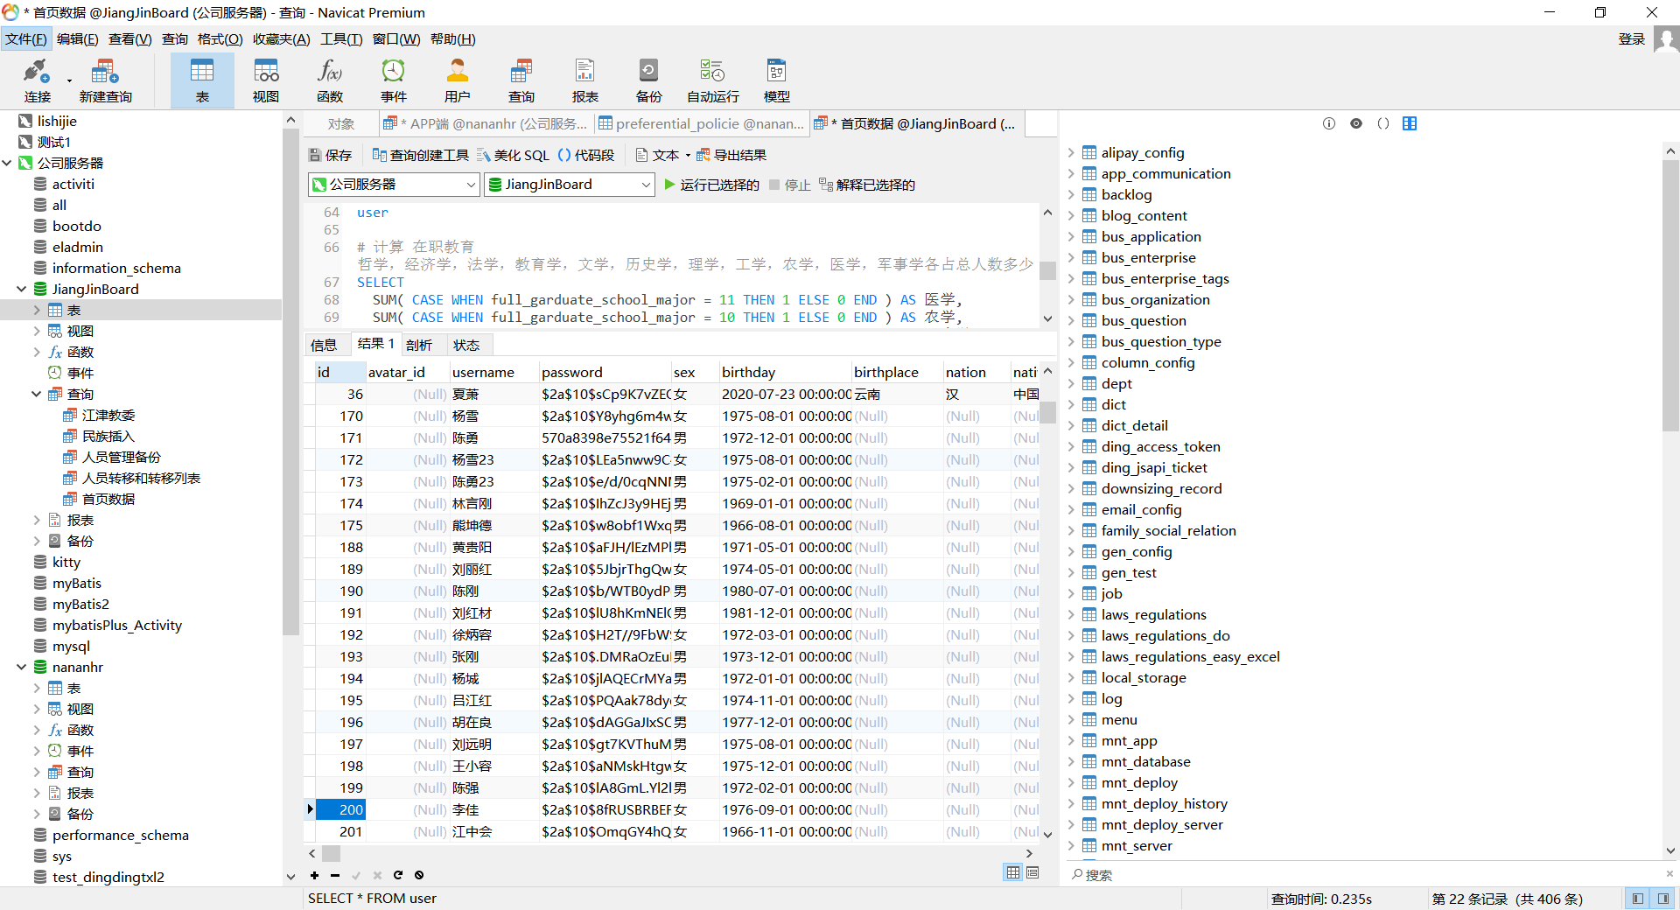
Task: Click the 代码段 (Code snippet) button
Action: pos(586,155)
